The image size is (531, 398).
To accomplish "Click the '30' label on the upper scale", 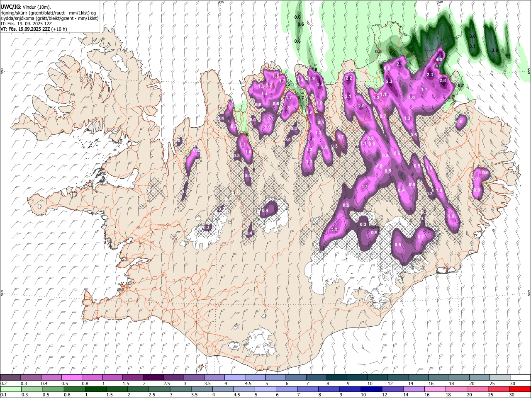I will (x=512, y=383).
